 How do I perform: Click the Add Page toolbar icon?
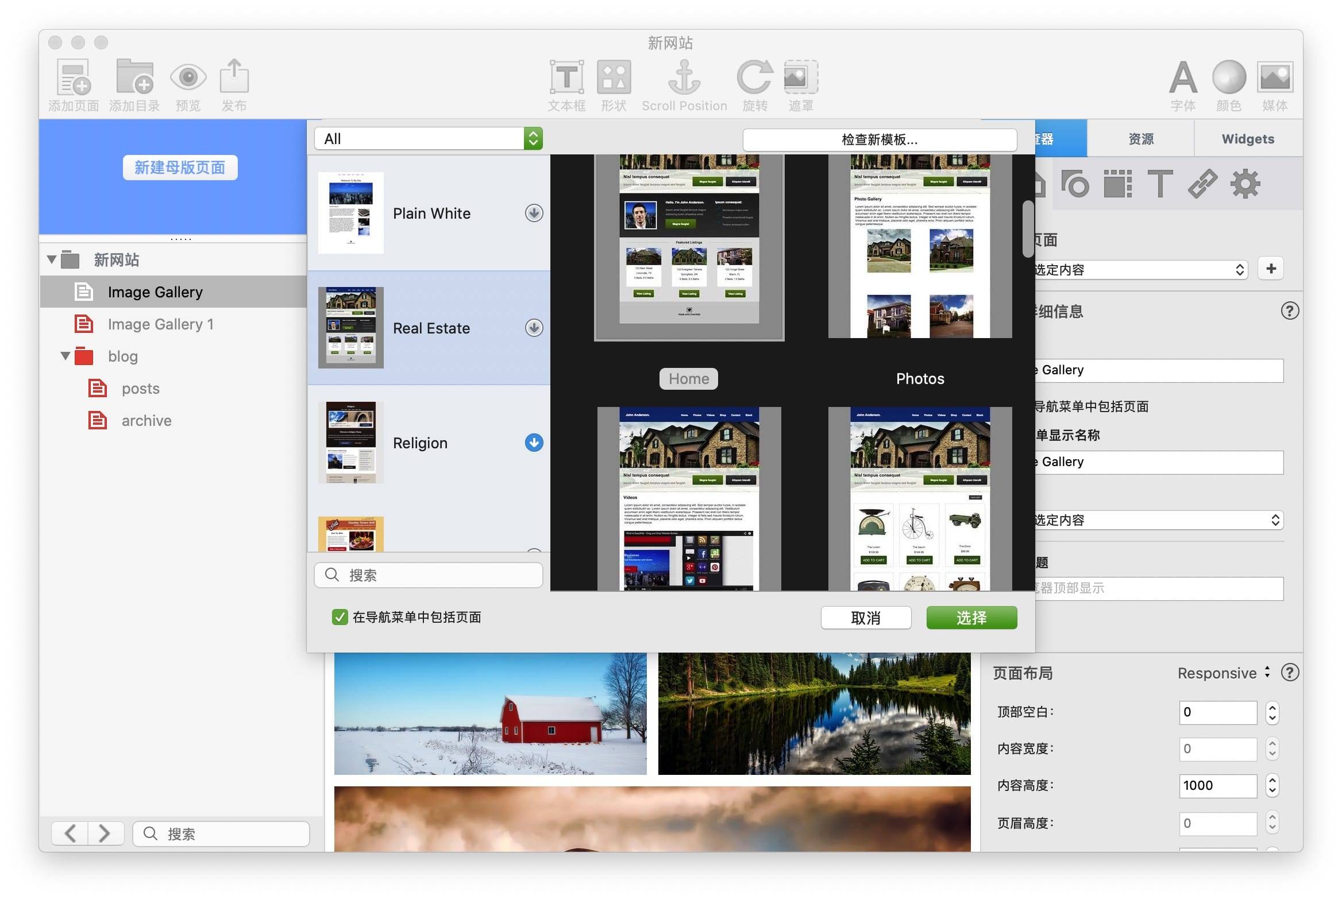[74, 77]
